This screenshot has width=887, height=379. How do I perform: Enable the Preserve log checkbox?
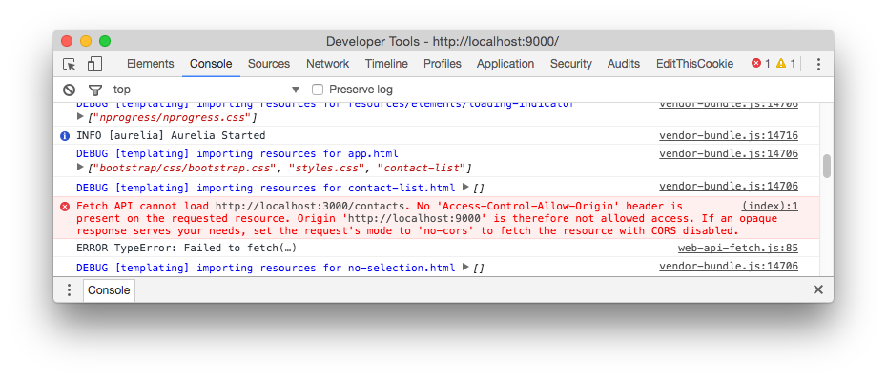318,90
